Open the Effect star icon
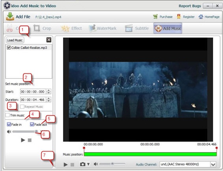223x171 pixels. click(x=65, y=28)
